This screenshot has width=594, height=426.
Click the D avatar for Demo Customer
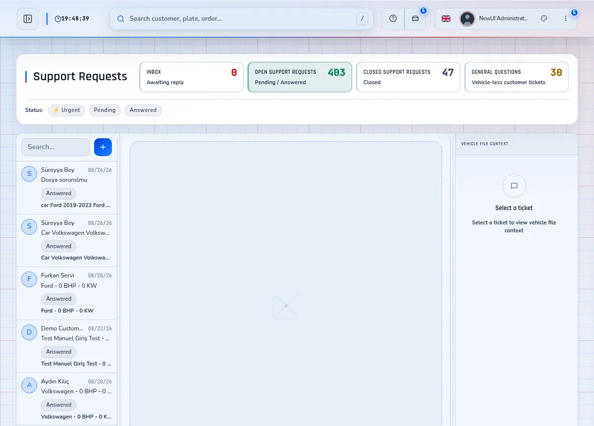pos(29,332)
